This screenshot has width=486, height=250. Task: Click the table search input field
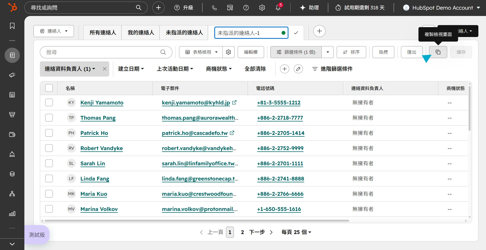(106, 52)
